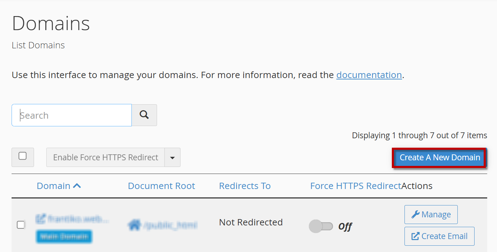The width and height of the screenshot is (497, 252).
Task: Sort by Redirects To column header
Action: 245,186
